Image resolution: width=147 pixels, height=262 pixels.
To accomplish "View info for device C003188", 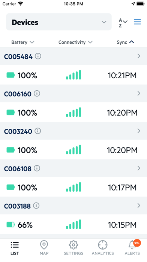I will pyautogui.click(x=36, y=206).
